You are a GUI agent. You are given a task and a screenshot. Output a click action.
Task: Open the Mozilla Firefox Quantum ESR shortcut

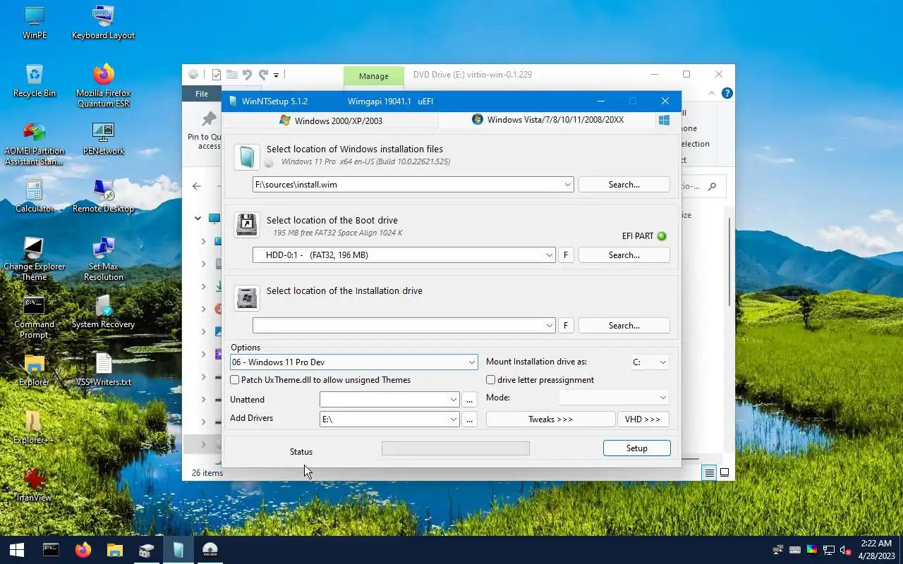pyautogui.click(x=103, y=85)
